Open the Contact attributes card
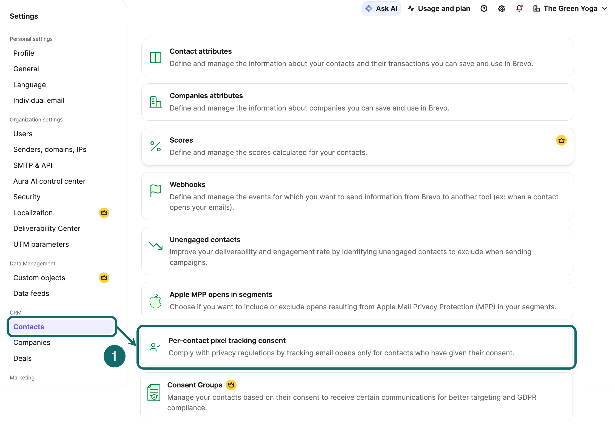The width and height of the screenshot is (615, 425). point(357,58)
